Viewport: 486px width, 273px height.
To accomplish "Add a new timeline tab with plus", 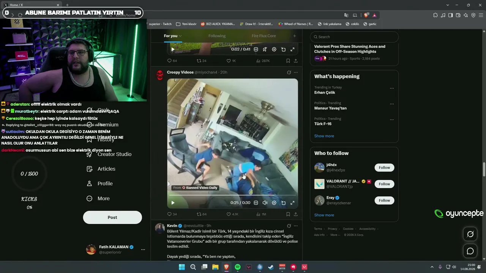I will [x=294, y=36].
